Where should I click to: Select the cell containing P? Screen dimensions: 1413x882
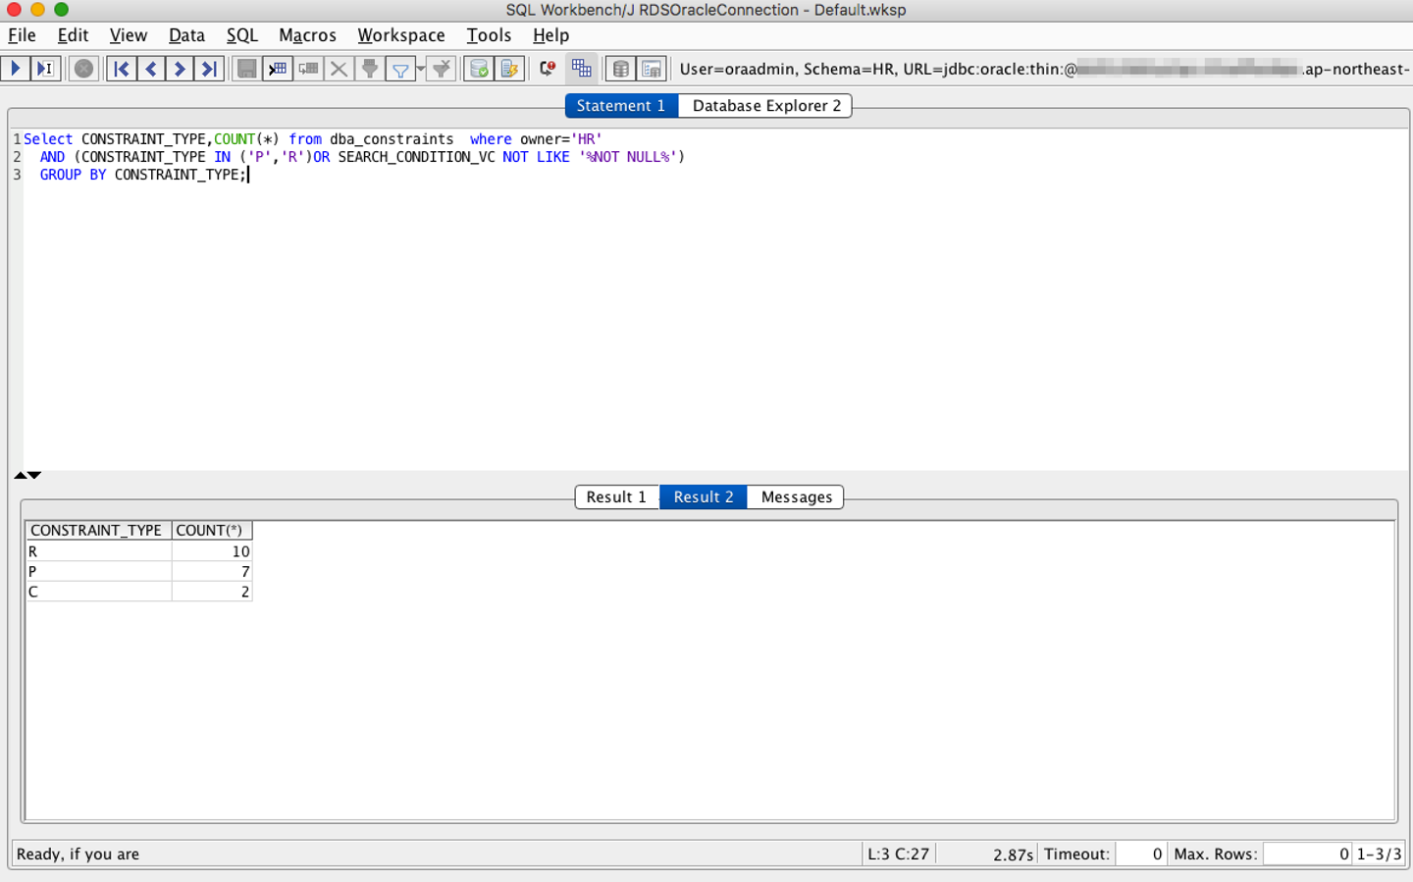click(98, 572)
